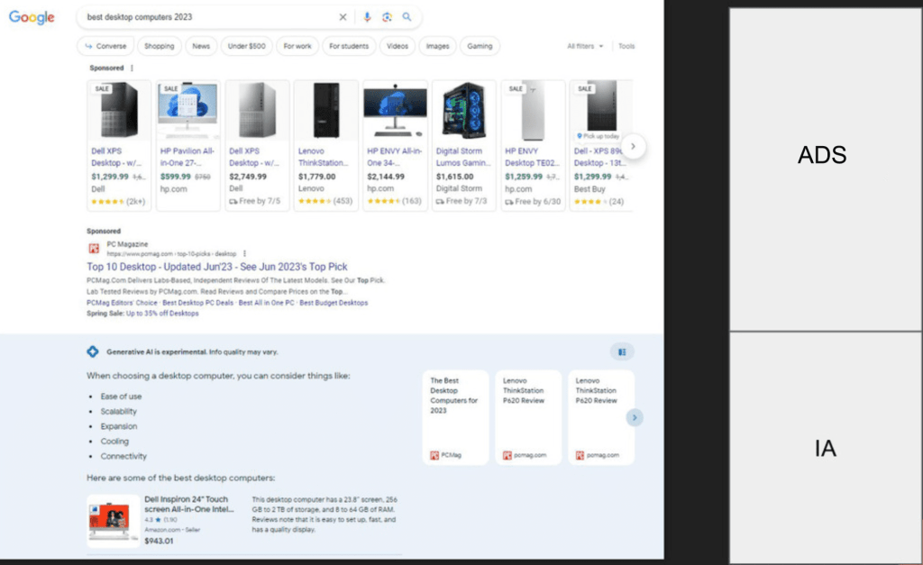Screen dimensions: 923x565
Task: Click the Generative AI diamond icon
Action: coord(93,351)
